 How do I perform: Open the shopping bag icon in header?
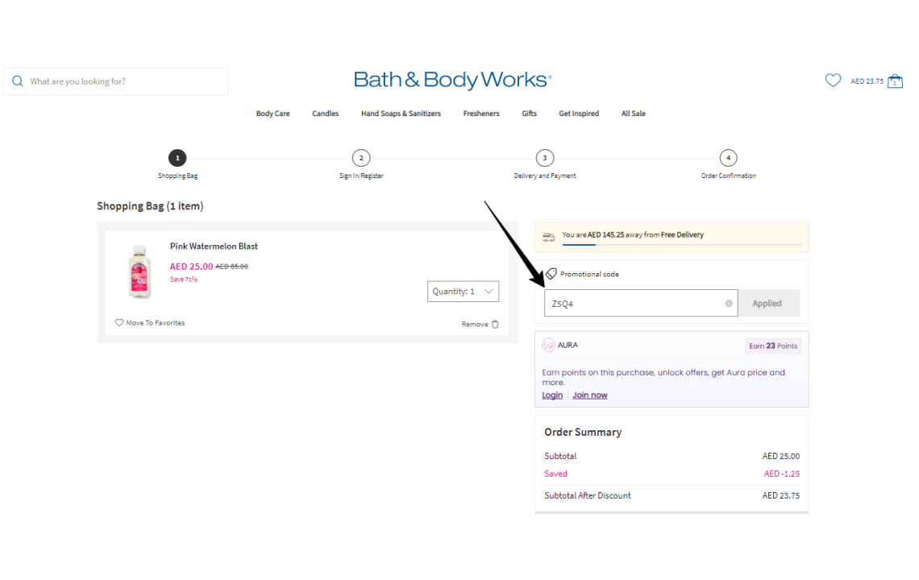(895, 81)
